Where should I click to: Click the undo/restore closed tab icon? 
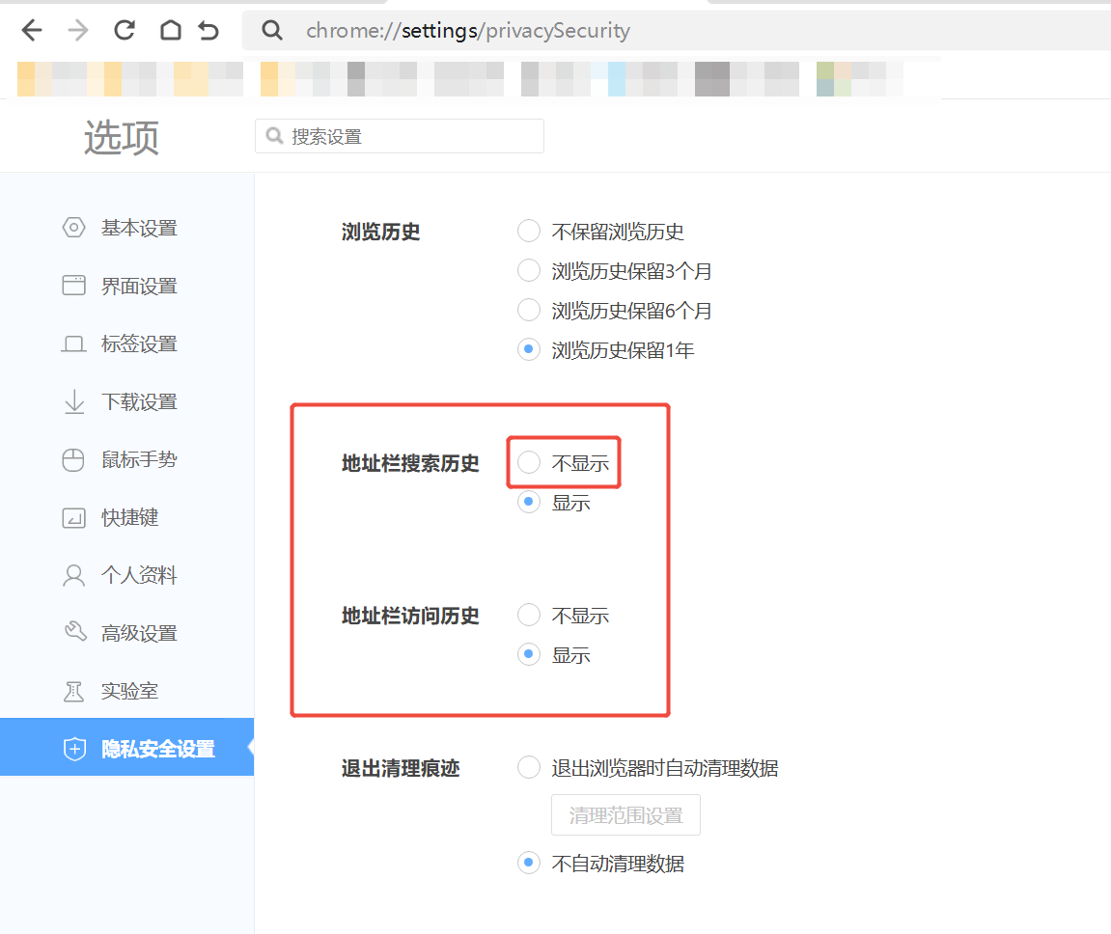[x=208, y=31]
